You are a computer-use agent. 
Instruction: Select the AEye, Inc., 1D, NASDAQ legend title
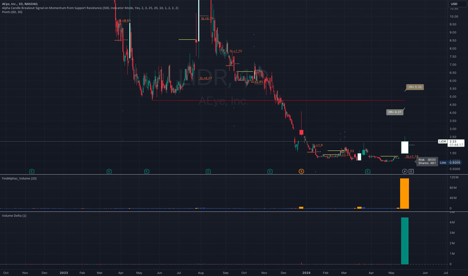tap(20, 4)
